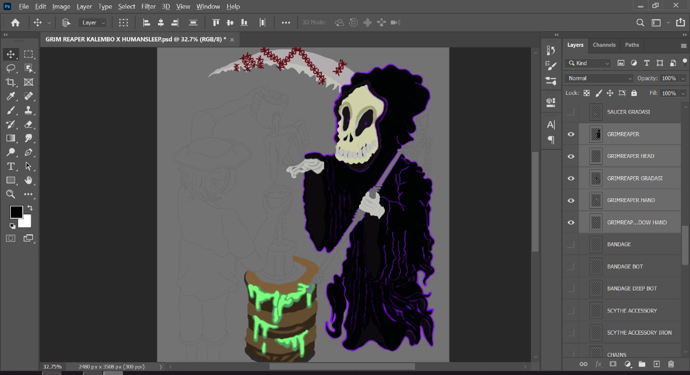Open the Select menu
This screenshot has width=690, height=375.
coord(127,6)
